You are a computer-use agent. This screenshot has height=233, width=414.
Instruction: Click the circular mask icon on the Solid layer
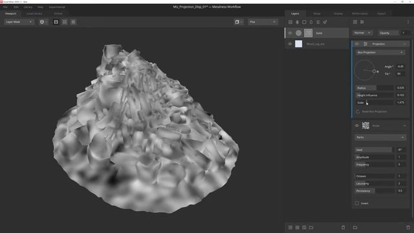[299, 33]
